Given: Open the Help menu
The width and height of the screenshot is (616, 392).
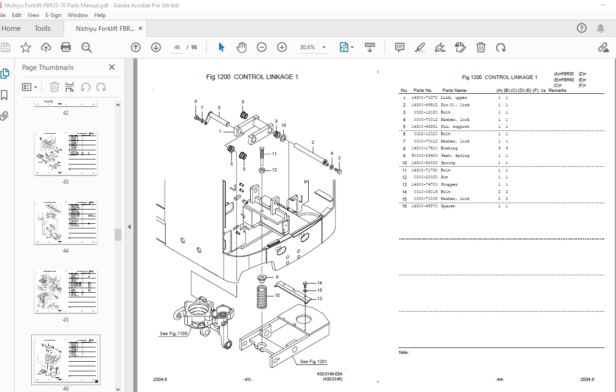Looking at the screenshot, I should tap(100, 15).
